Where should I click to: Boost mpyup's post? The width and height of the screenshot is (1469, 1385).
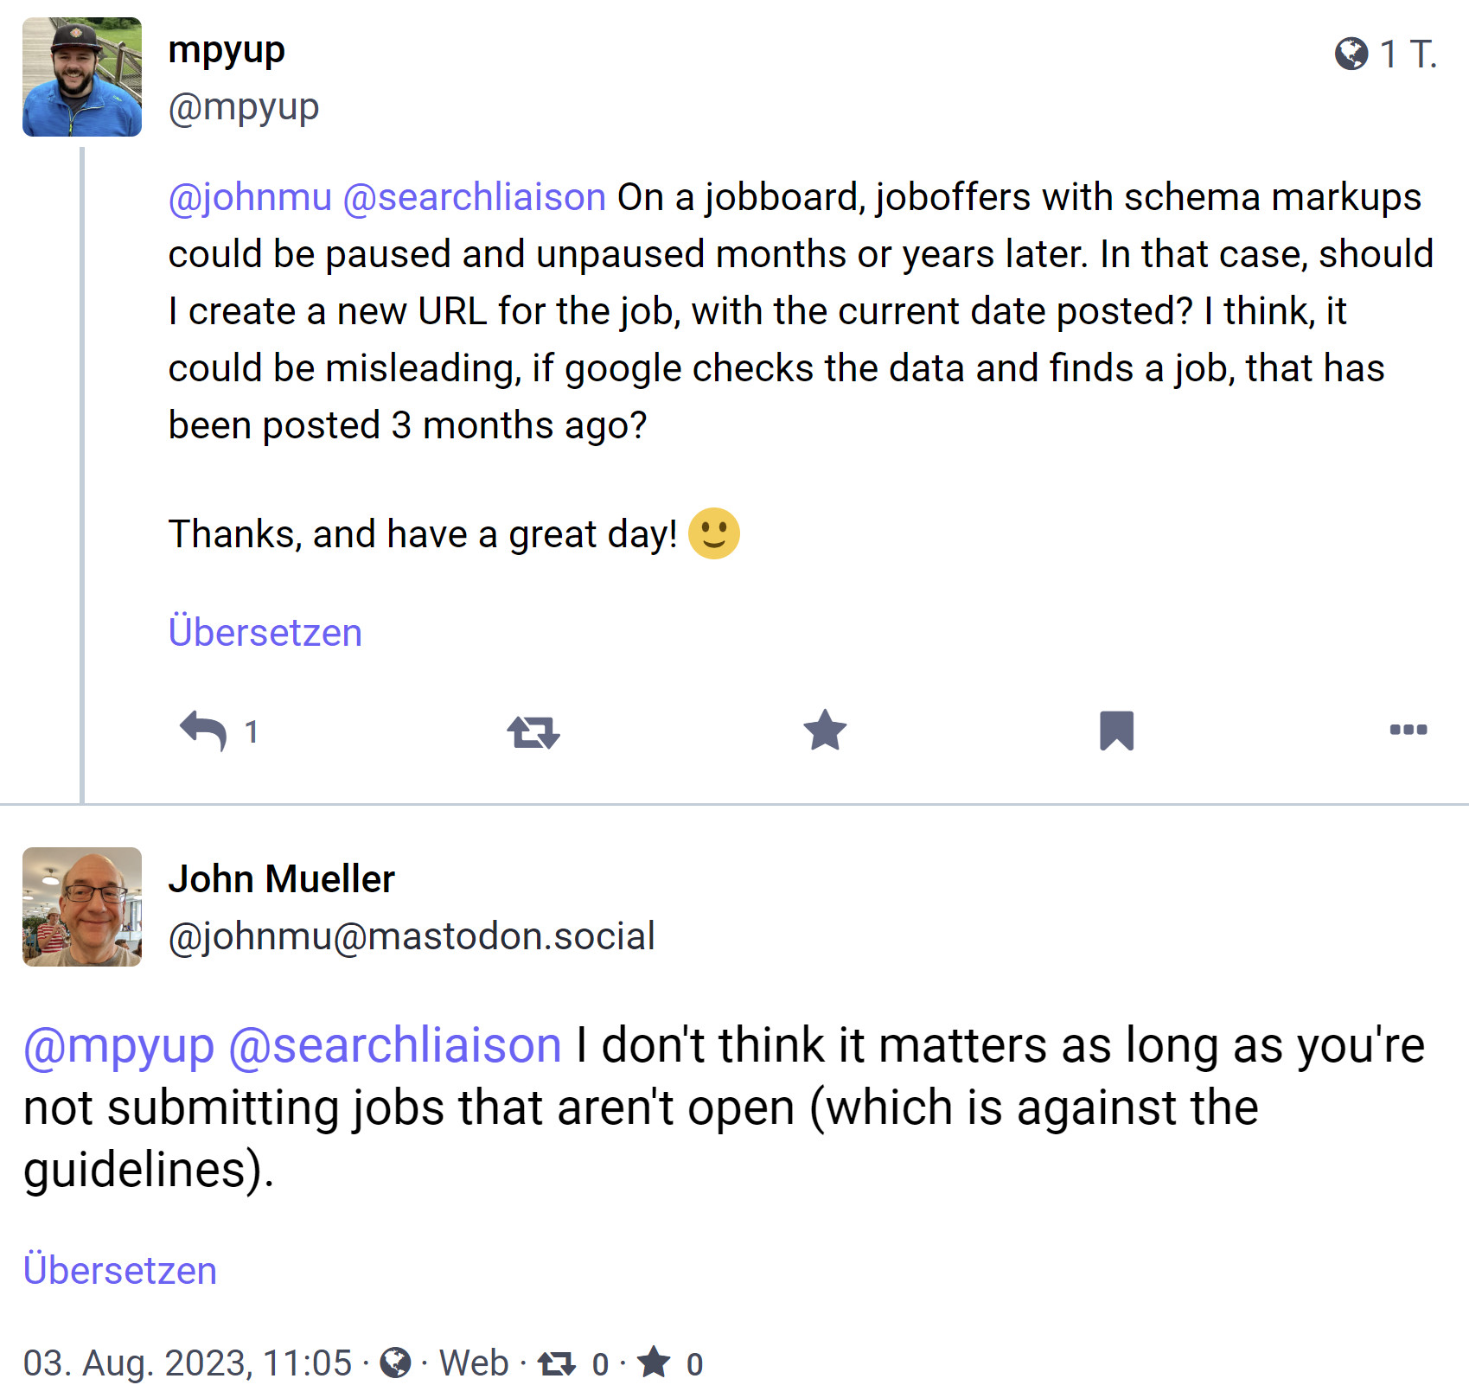tap(533, 731)
